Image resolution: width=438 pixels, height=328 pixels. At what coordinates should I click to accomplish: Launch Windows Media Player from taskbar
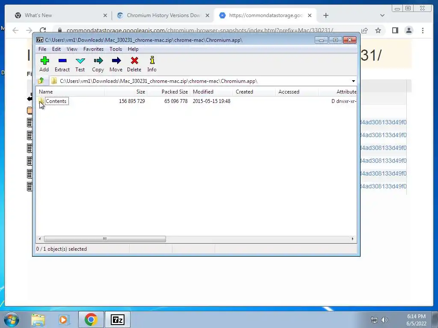coord(63,319)
